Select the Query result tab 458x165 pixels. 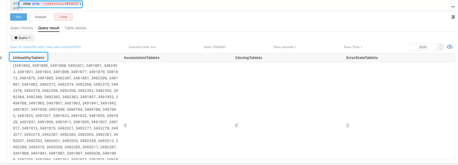49,28
